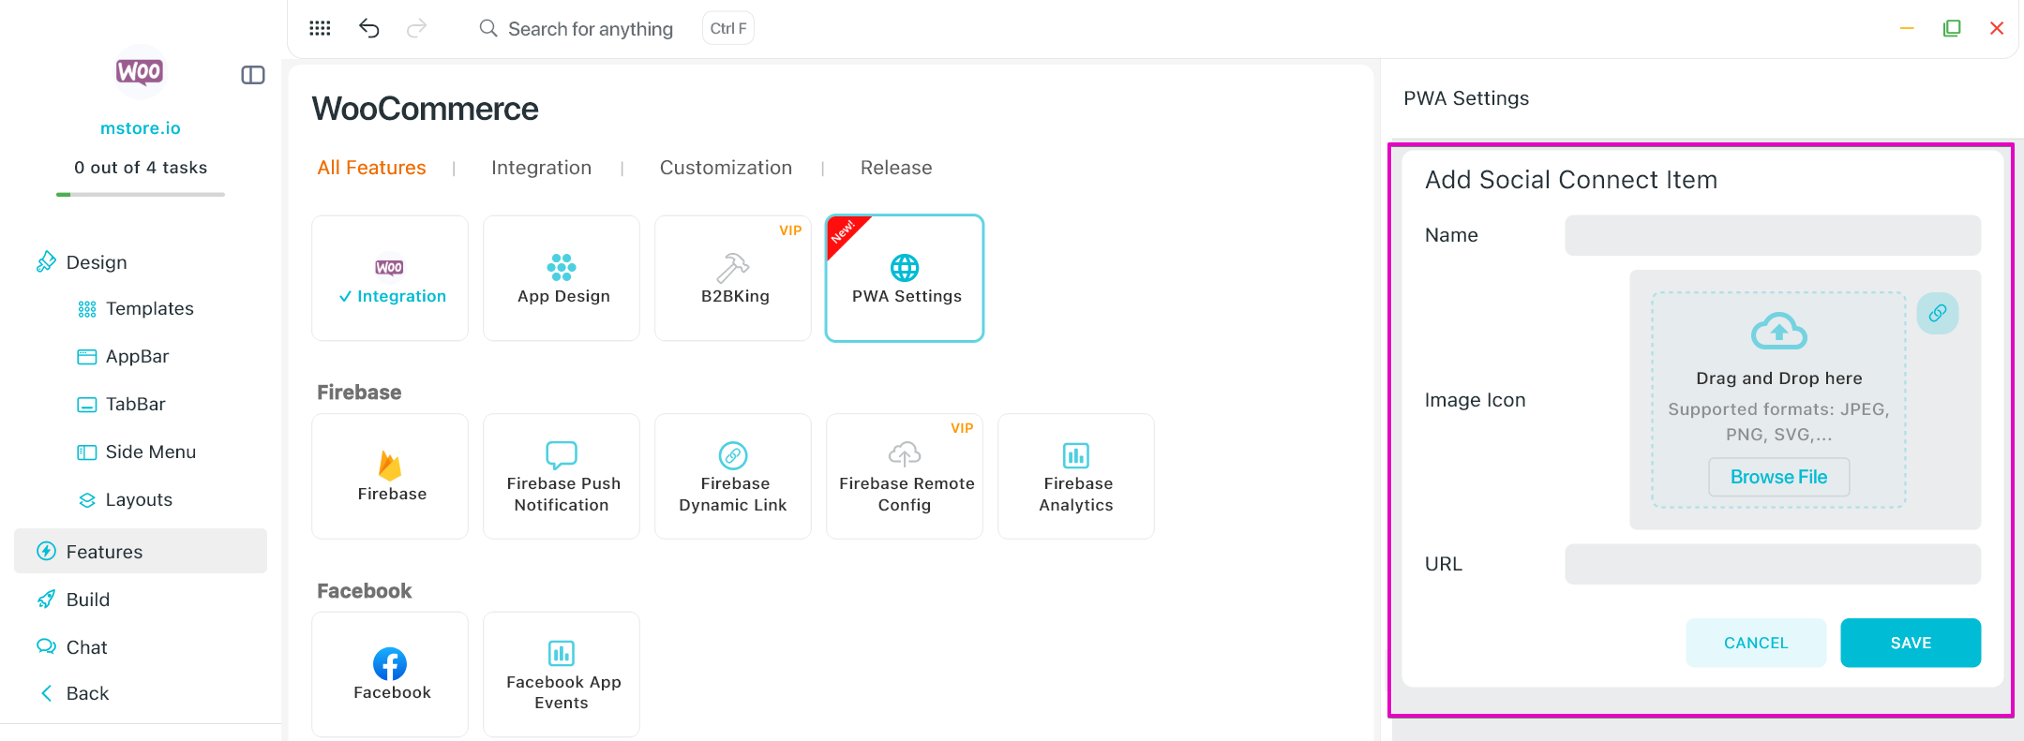
Task: Click the Browse File button
Action: click(x=1778, y=477)
